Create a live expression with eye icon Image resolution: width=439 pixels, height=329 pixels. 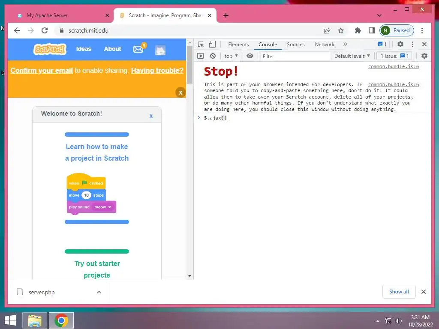[250, 56]
